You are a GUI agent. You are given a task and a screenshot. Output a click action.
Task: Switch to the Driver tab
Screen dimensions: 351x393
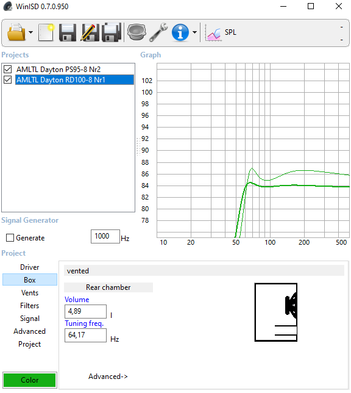[30, 267]
